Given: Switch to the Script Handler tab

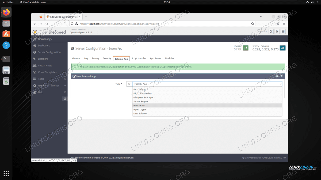Looking at the screenshot, I should pos(139,58).
